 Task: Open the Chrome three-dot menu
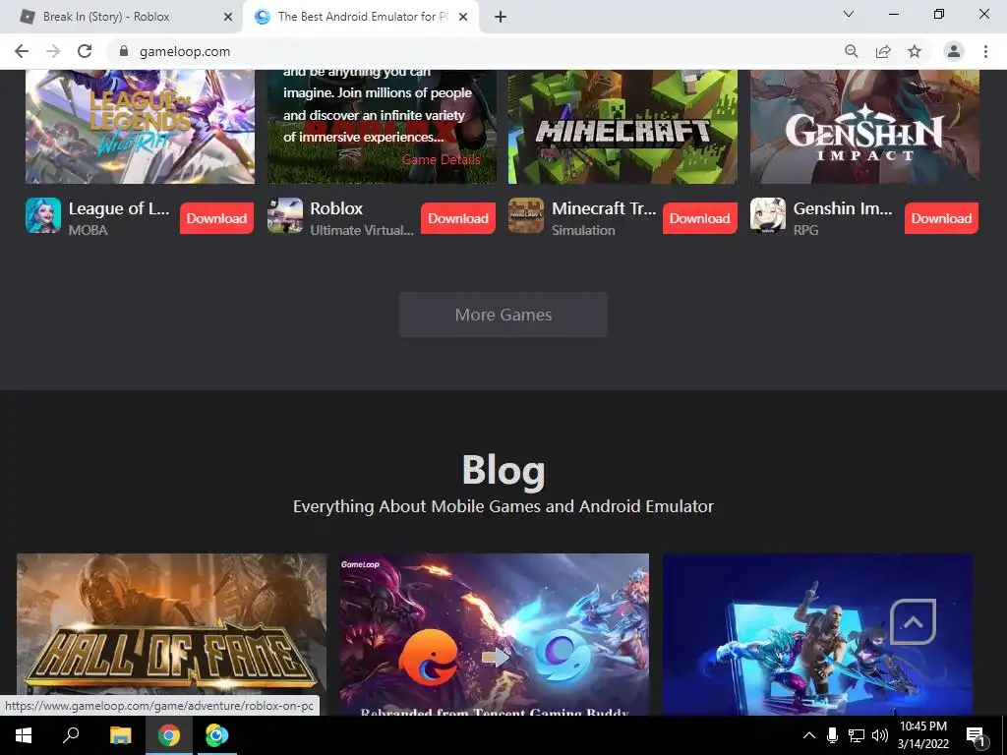[985, 51]
